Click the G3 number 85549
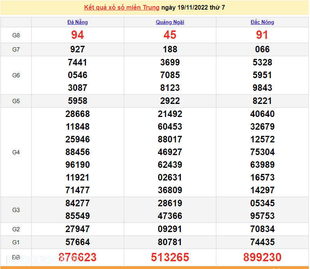This screenshot has height=269, width=310. click(77, 216)
